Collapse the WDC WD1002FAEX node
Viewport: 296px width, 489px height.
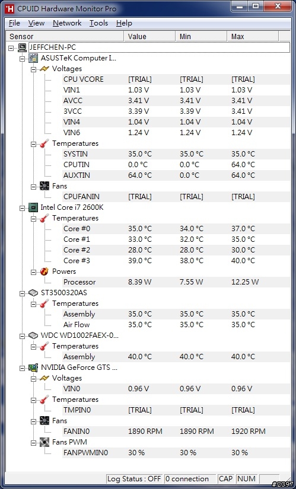tap(22, 336)
